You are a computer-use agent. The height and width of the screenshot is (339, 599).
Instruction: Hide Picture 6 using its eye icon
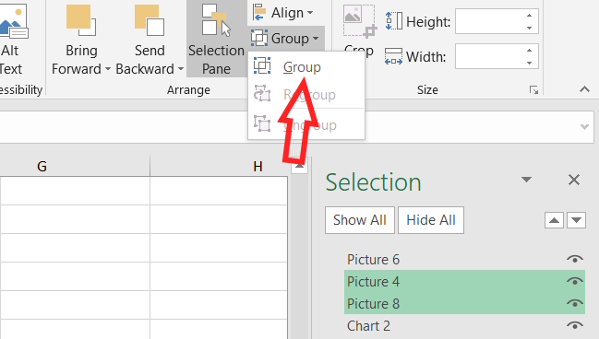click(x=575, y=259)
